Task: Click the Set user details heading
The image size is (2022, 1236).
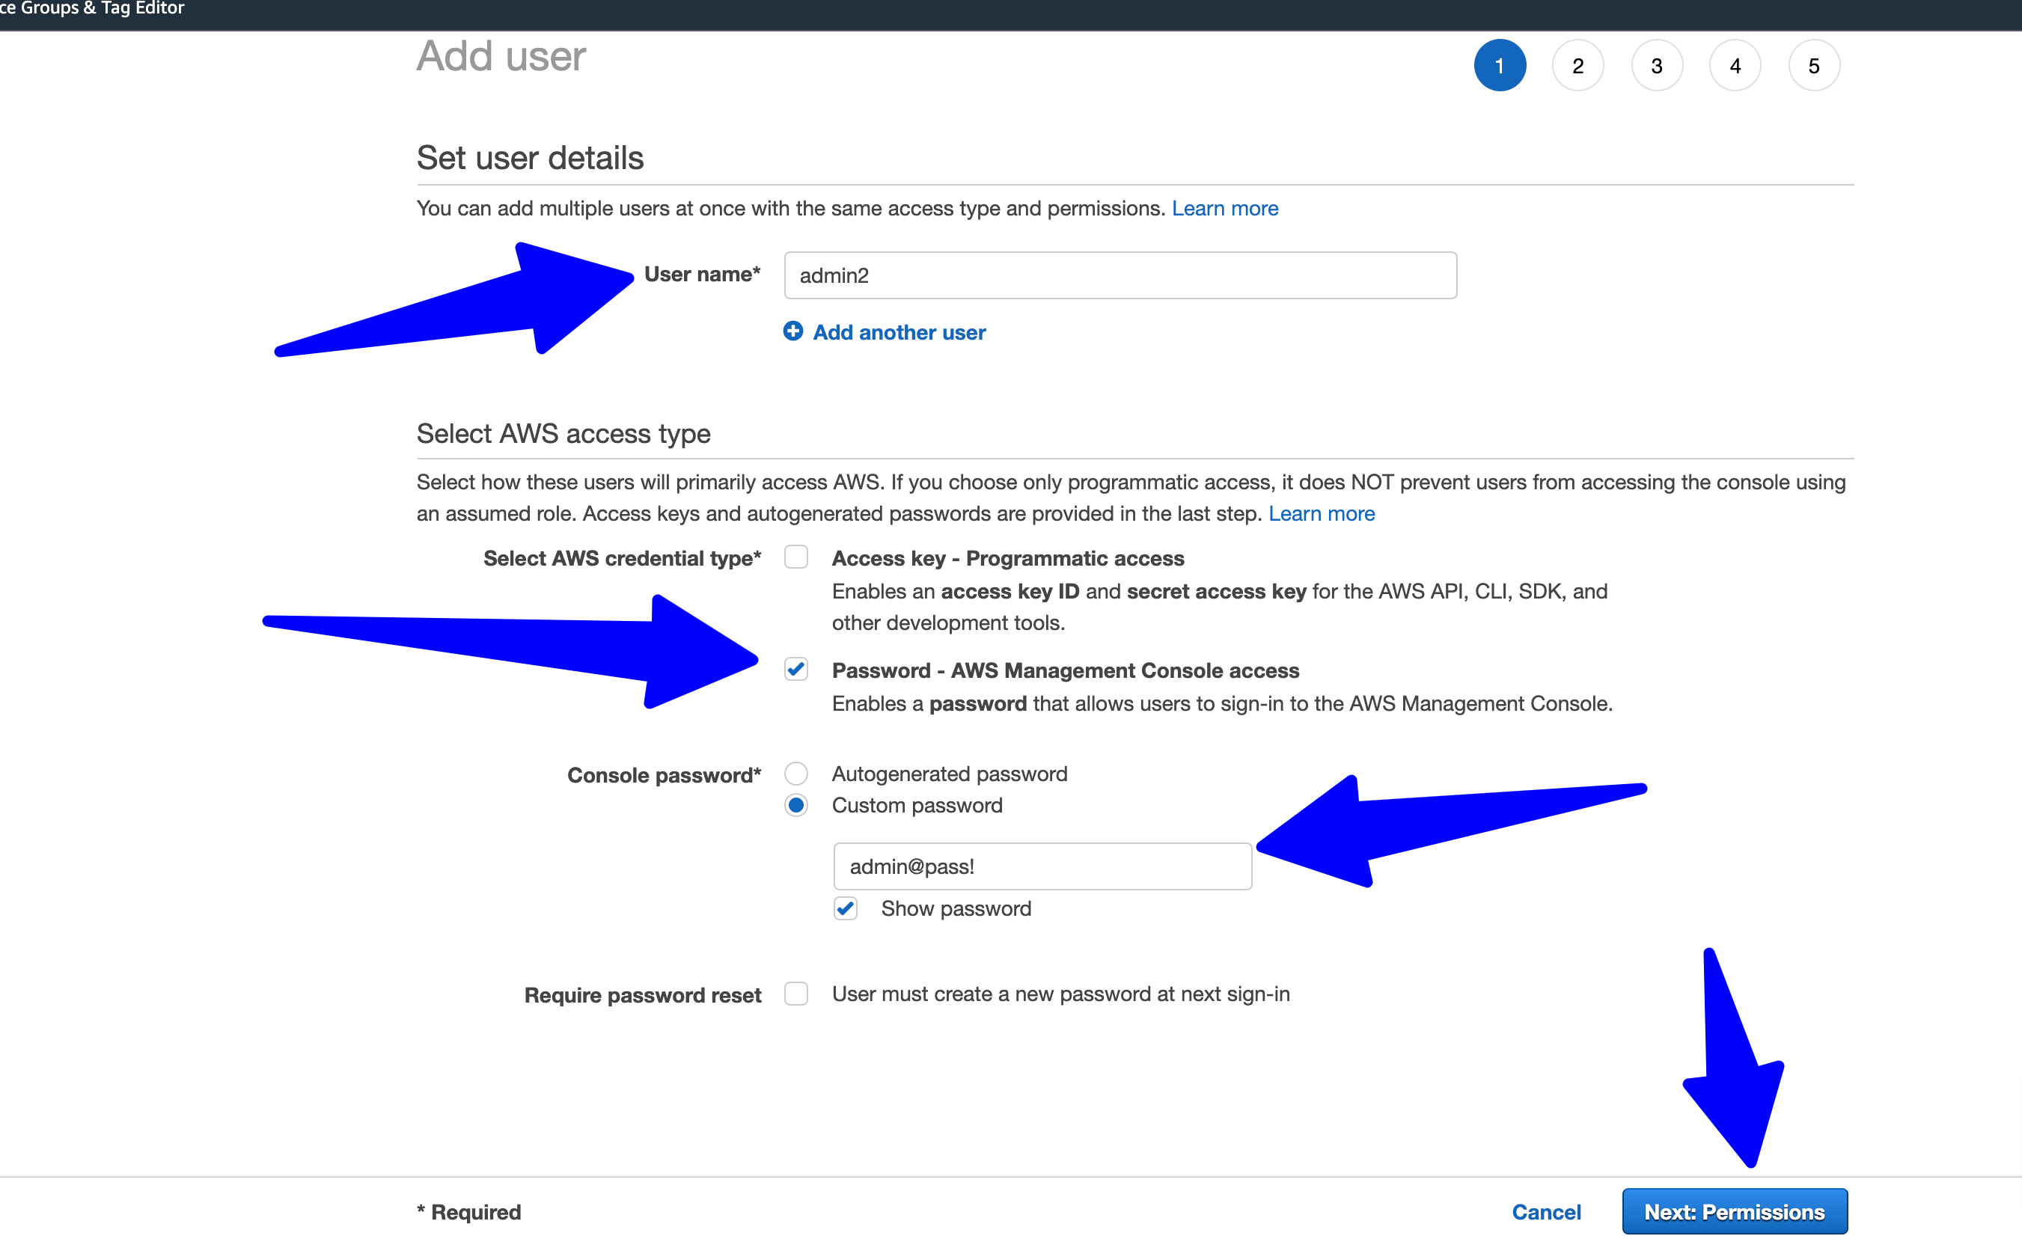Action: pyautogui.click(x=530, y=158)
